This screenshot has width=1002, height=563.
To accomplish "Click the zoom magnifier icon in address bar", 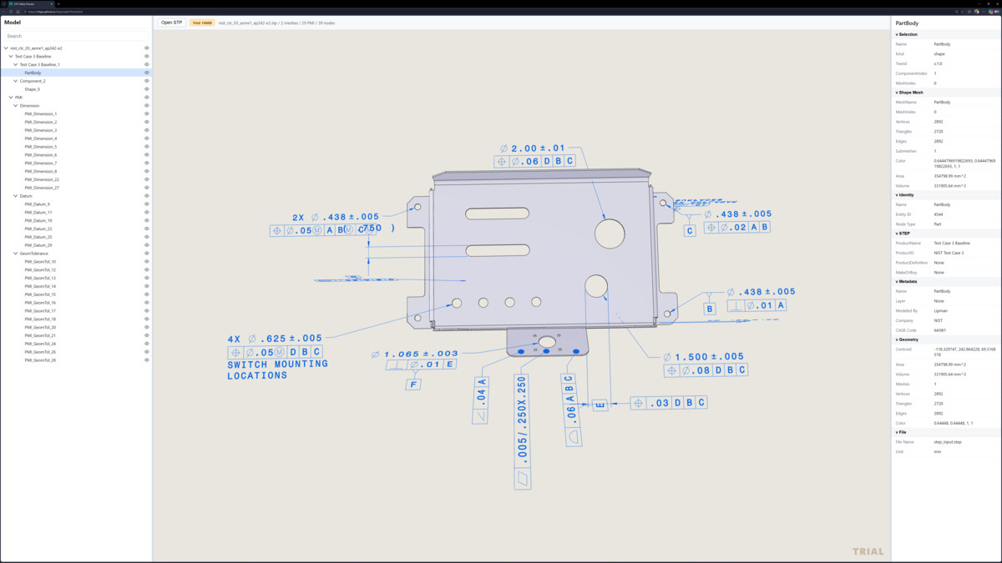I will [957, 12].
